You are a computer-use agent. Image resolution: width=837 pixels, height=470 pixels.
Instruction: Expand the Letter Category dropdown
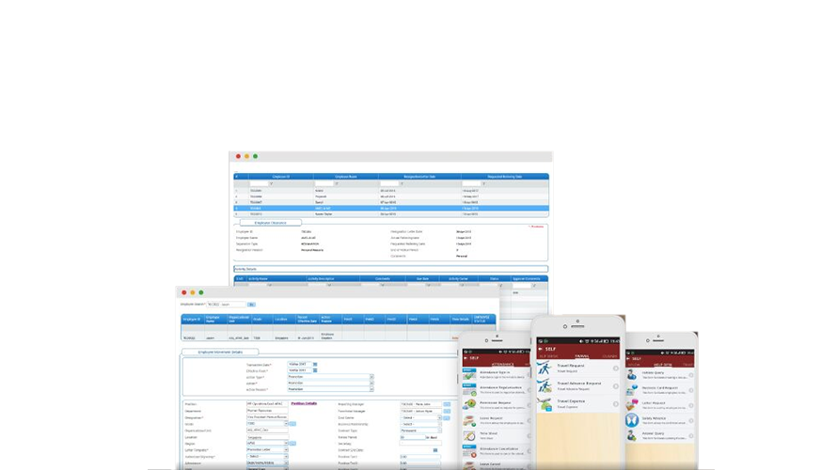267,449
